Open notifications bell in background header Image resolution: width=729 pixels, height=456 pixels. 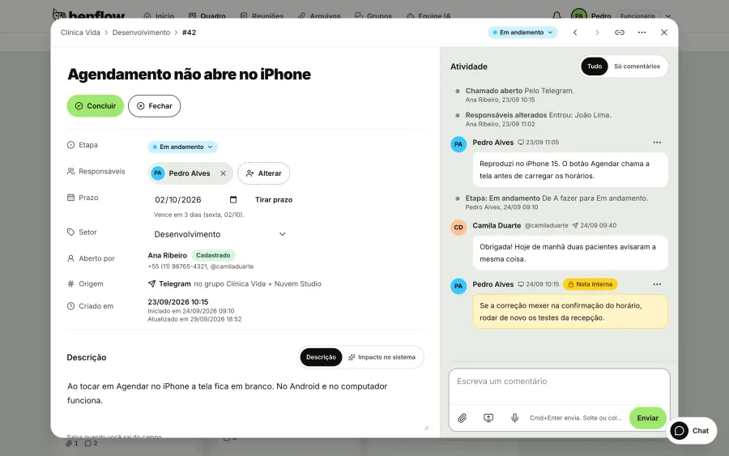[556, 15]
